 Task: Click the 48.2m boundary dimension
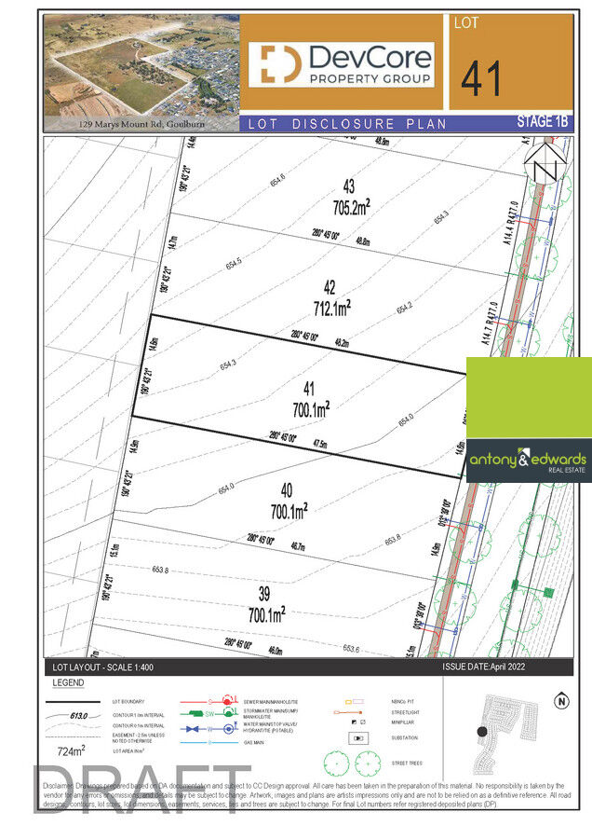point(342,343)
